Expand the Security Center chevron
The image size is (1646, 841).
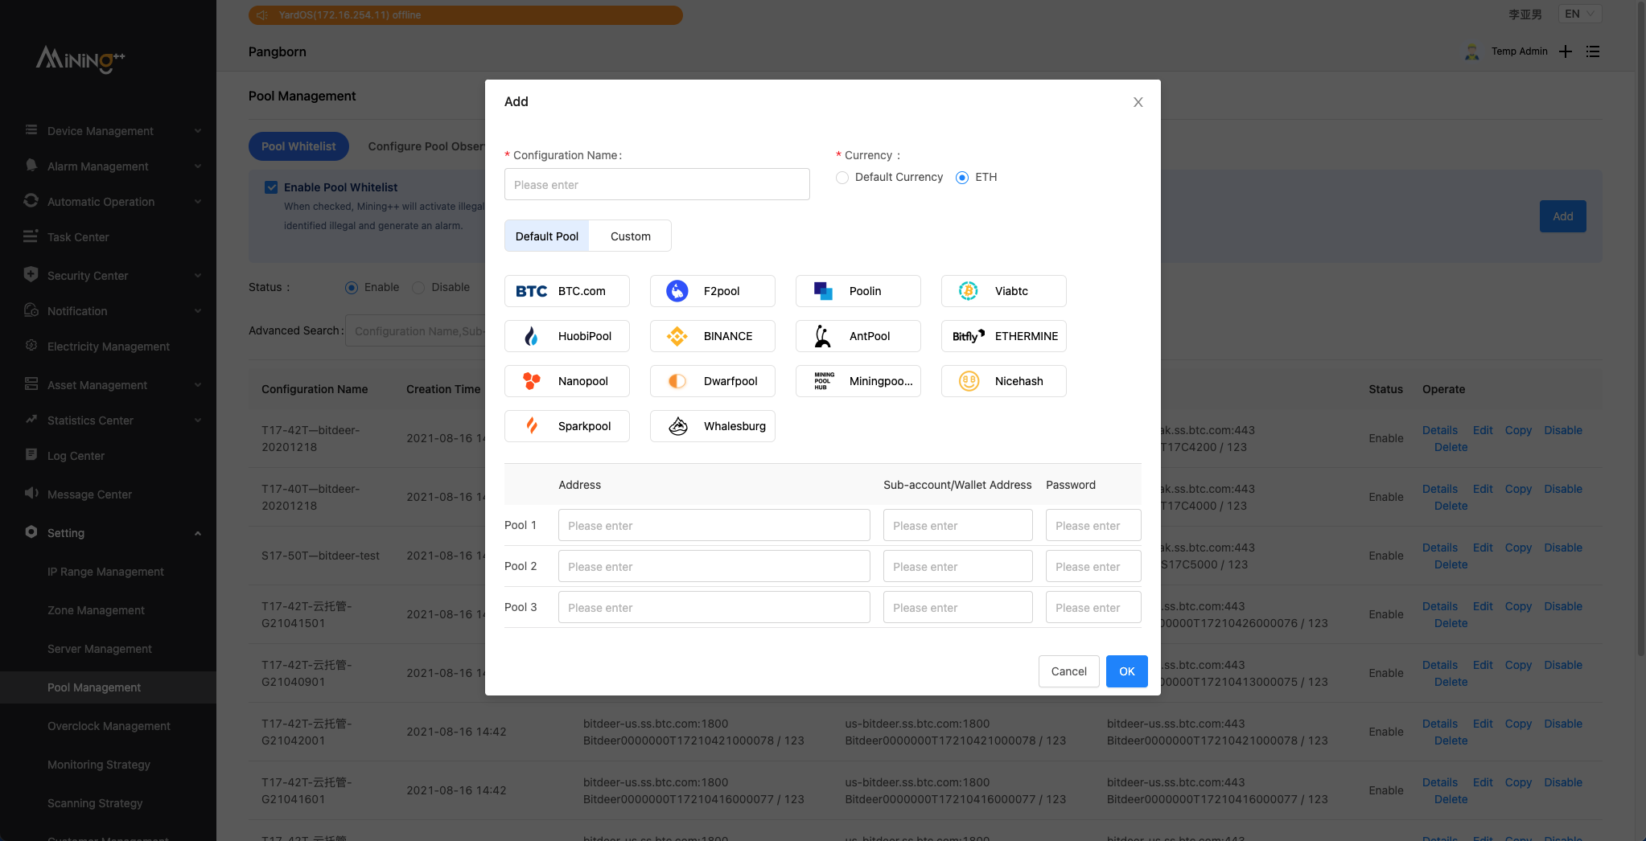pos(198,276)
